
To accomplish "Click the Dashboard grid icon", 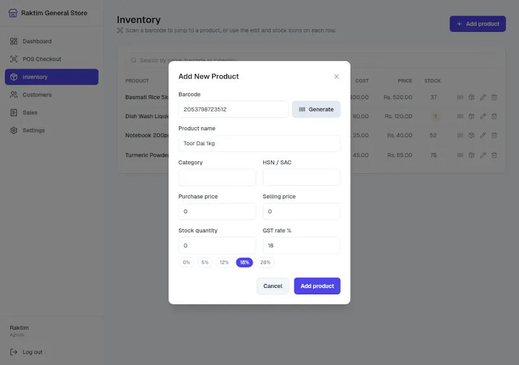I will [x=14, y=41].
